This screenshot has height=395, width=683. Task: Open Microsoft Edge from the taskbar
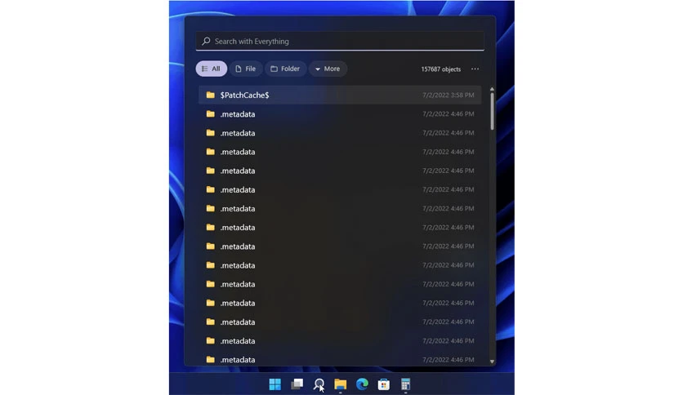click(362, 384)
